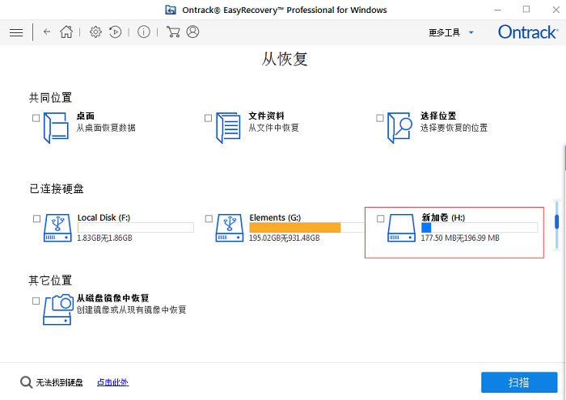This screenshot has height=400, width=566.
Task: Select the 文件资料 label
Action: click(x=266, y=116)
